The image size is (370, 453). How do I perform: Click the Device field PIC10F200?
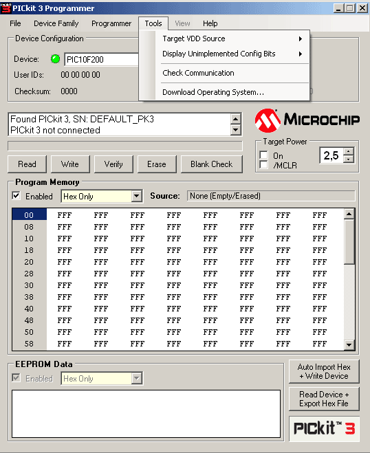(x=102, y=60)
